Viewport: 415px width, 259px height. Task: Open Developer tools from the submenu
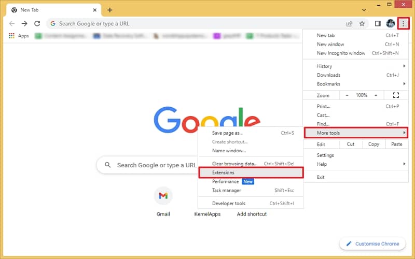(251, 204)
